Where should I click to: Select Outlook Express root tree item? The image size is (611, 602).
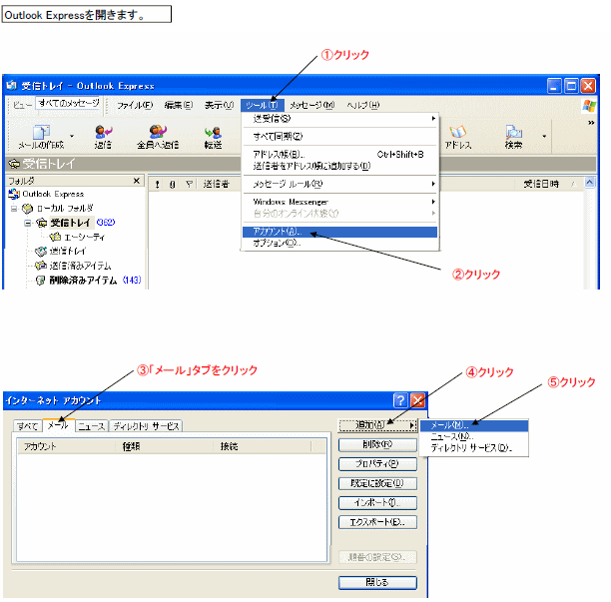[x=46, y=194]
